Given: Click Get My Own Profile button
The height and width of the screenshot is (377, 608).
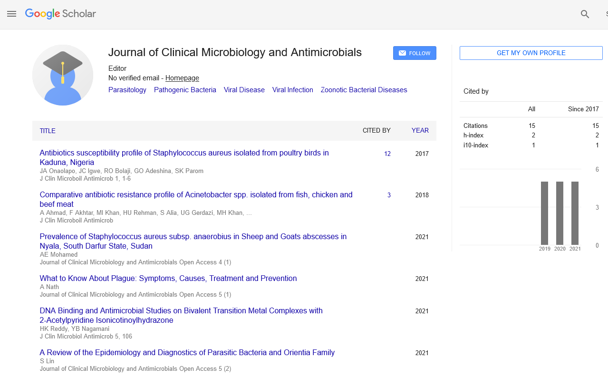Looking at the screenshot, I should coord(531,53).
